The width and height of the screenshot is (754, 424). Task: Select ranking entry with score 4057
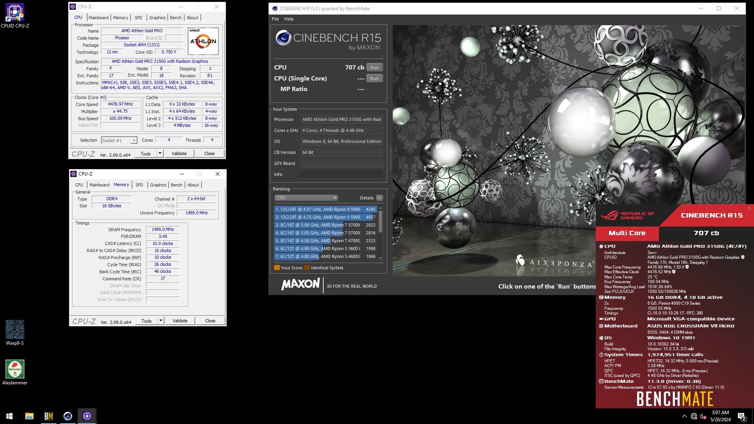point(326,217)
